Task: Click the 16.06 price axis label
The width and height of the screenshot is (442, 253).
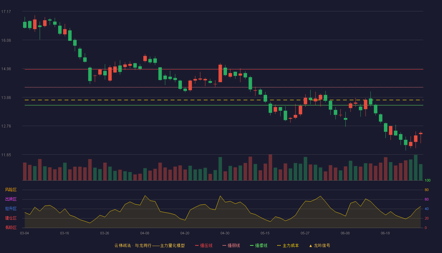Action: 6,40
